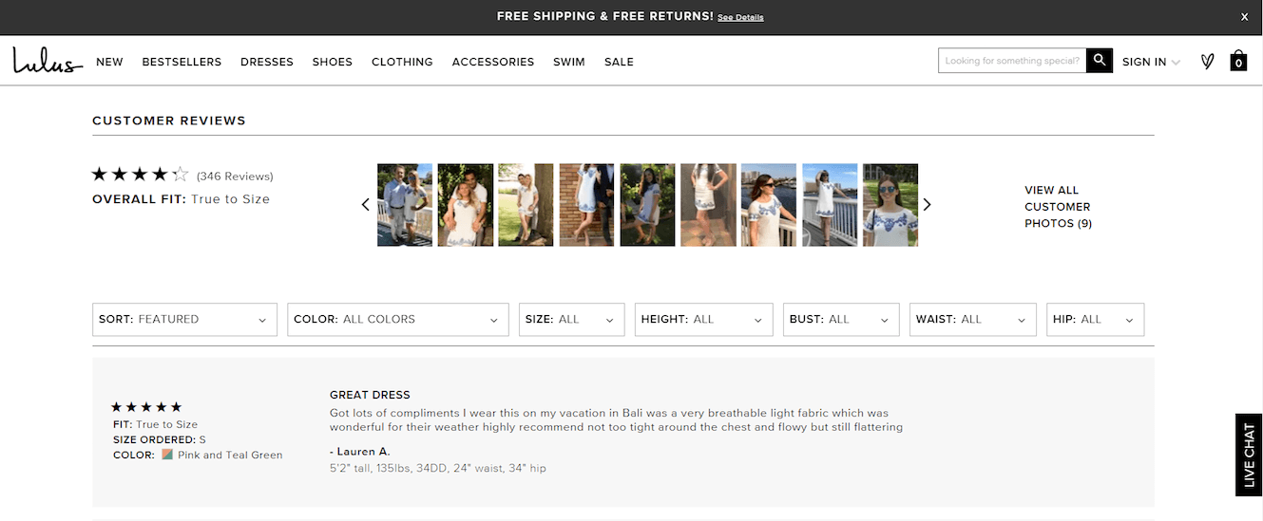
Task: Open the Live Chat tab
Action: coord(1249,455)
